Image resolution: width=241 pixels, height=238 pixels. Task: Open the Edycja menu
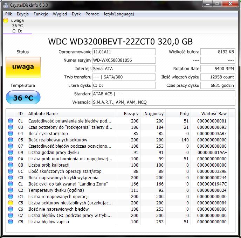pos(22,14)
